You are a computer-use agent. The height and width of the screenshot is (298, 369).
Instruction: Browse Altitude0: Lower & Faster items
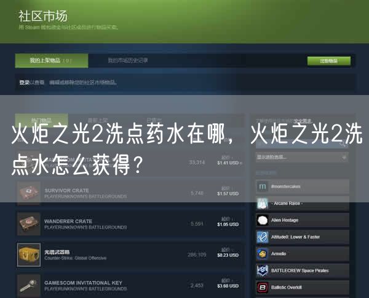click(303, 237)
